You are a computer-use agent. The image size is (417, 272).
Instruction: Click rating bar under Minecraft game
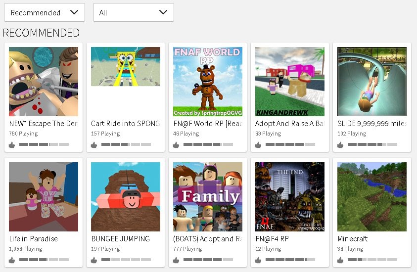(x=372, y=260)
